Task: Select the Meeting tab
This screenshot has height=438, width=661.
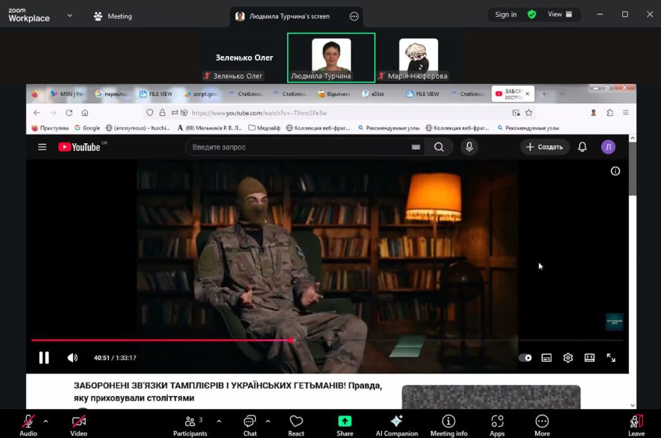Action: click(x=113, y=16)
